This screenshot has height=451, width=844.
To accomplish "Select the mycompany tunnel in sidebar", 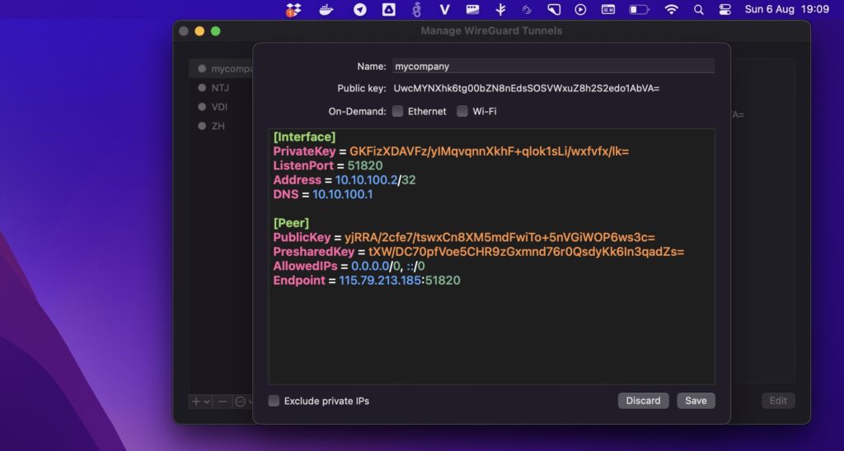I will (x=221, y=69).
